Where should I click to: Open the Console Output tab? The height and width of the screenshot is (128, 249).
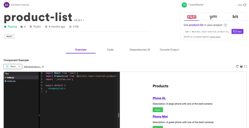click(169, 50)
